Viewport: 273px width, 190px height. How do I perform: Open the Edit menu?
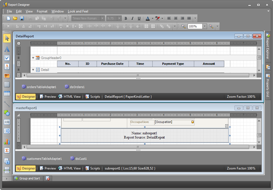[19, 11]
